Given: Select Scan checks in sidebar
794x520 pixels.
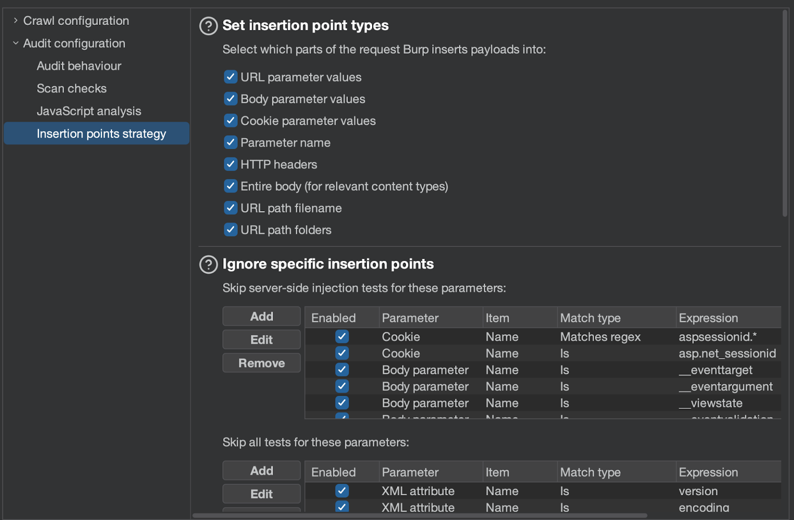Looking at the screenshot, I should (x=71, y=88).
